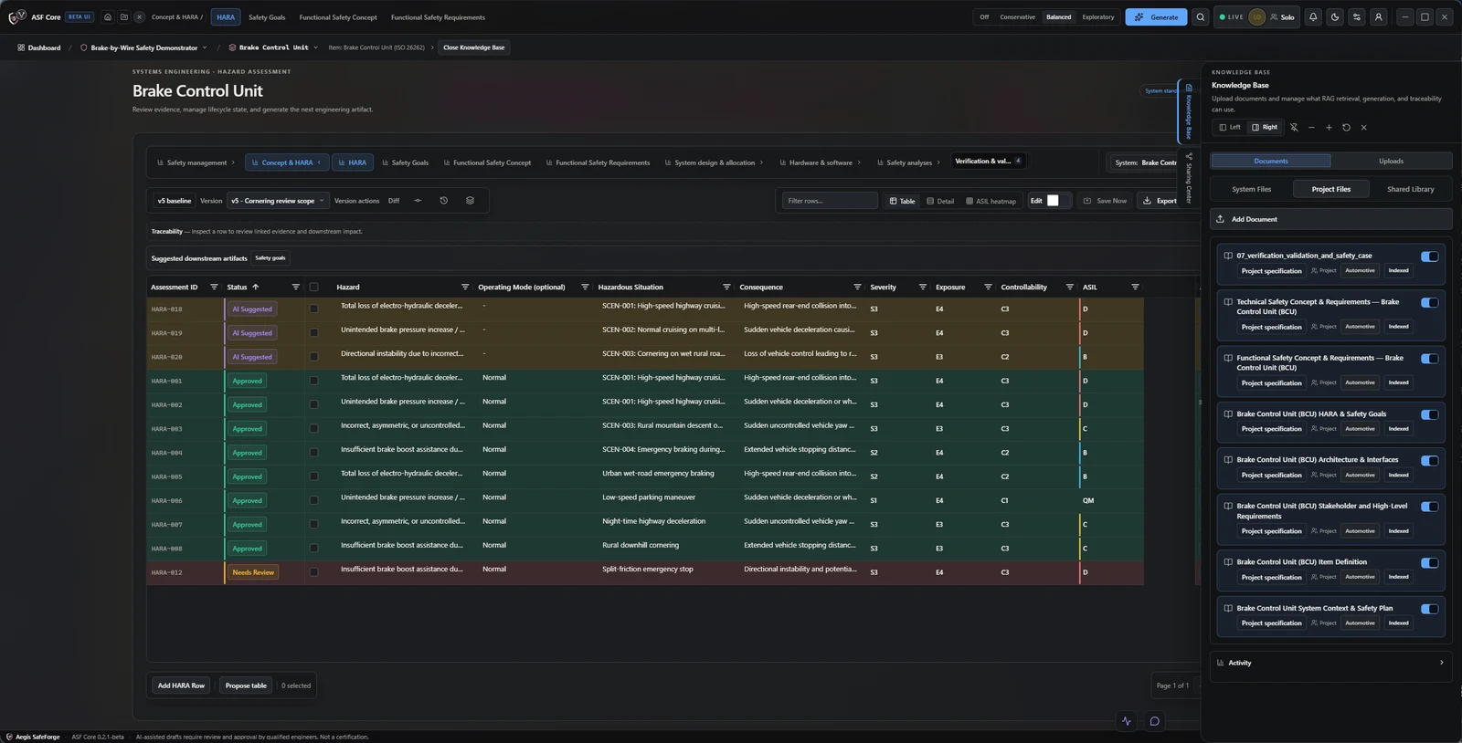This screenshot has height=743, width=1462.
Task: Click the version history clock icon
Action: point(444,201)
